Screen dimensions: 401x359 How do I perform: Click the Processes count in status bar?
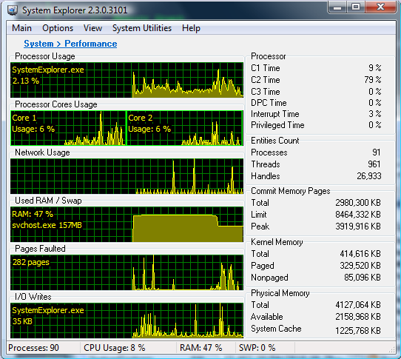[33, 348]
